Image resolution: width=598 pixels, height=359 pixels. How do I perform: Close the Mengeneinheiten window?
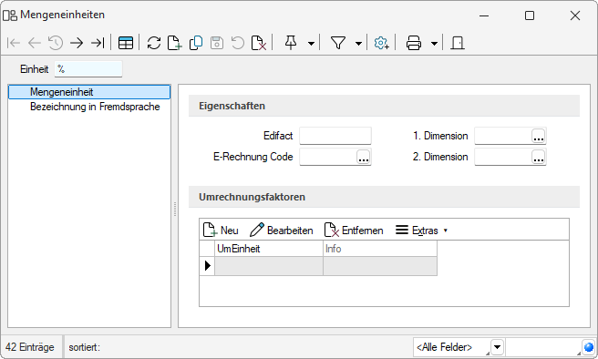[x=574, y=15]
